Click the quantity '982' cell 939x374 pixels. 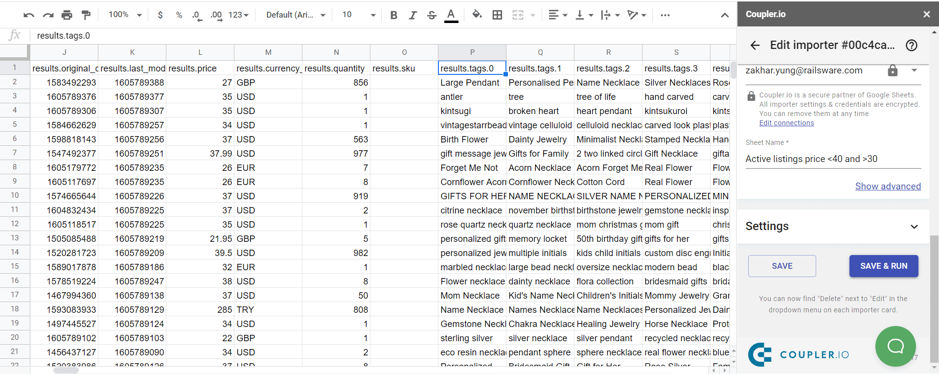pyautogui.click(x=336, y=253)
